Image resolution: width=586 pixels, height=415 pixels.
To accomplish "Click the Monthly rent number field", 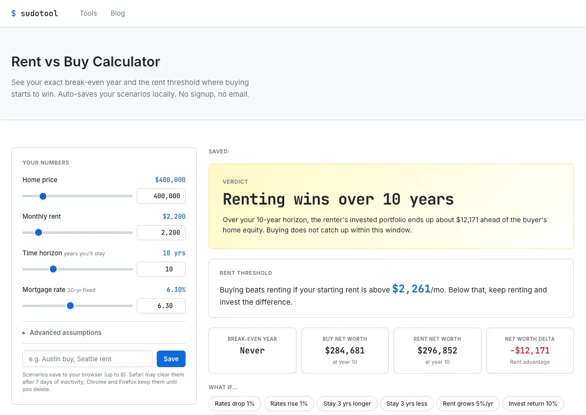I will pyautogui.click(x=161, y=232).
